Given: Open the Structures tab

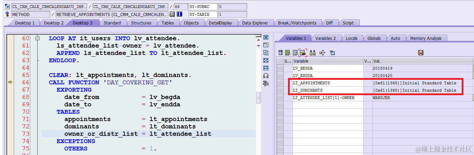Looking at the screenshot, I should (x=141, y=23).
